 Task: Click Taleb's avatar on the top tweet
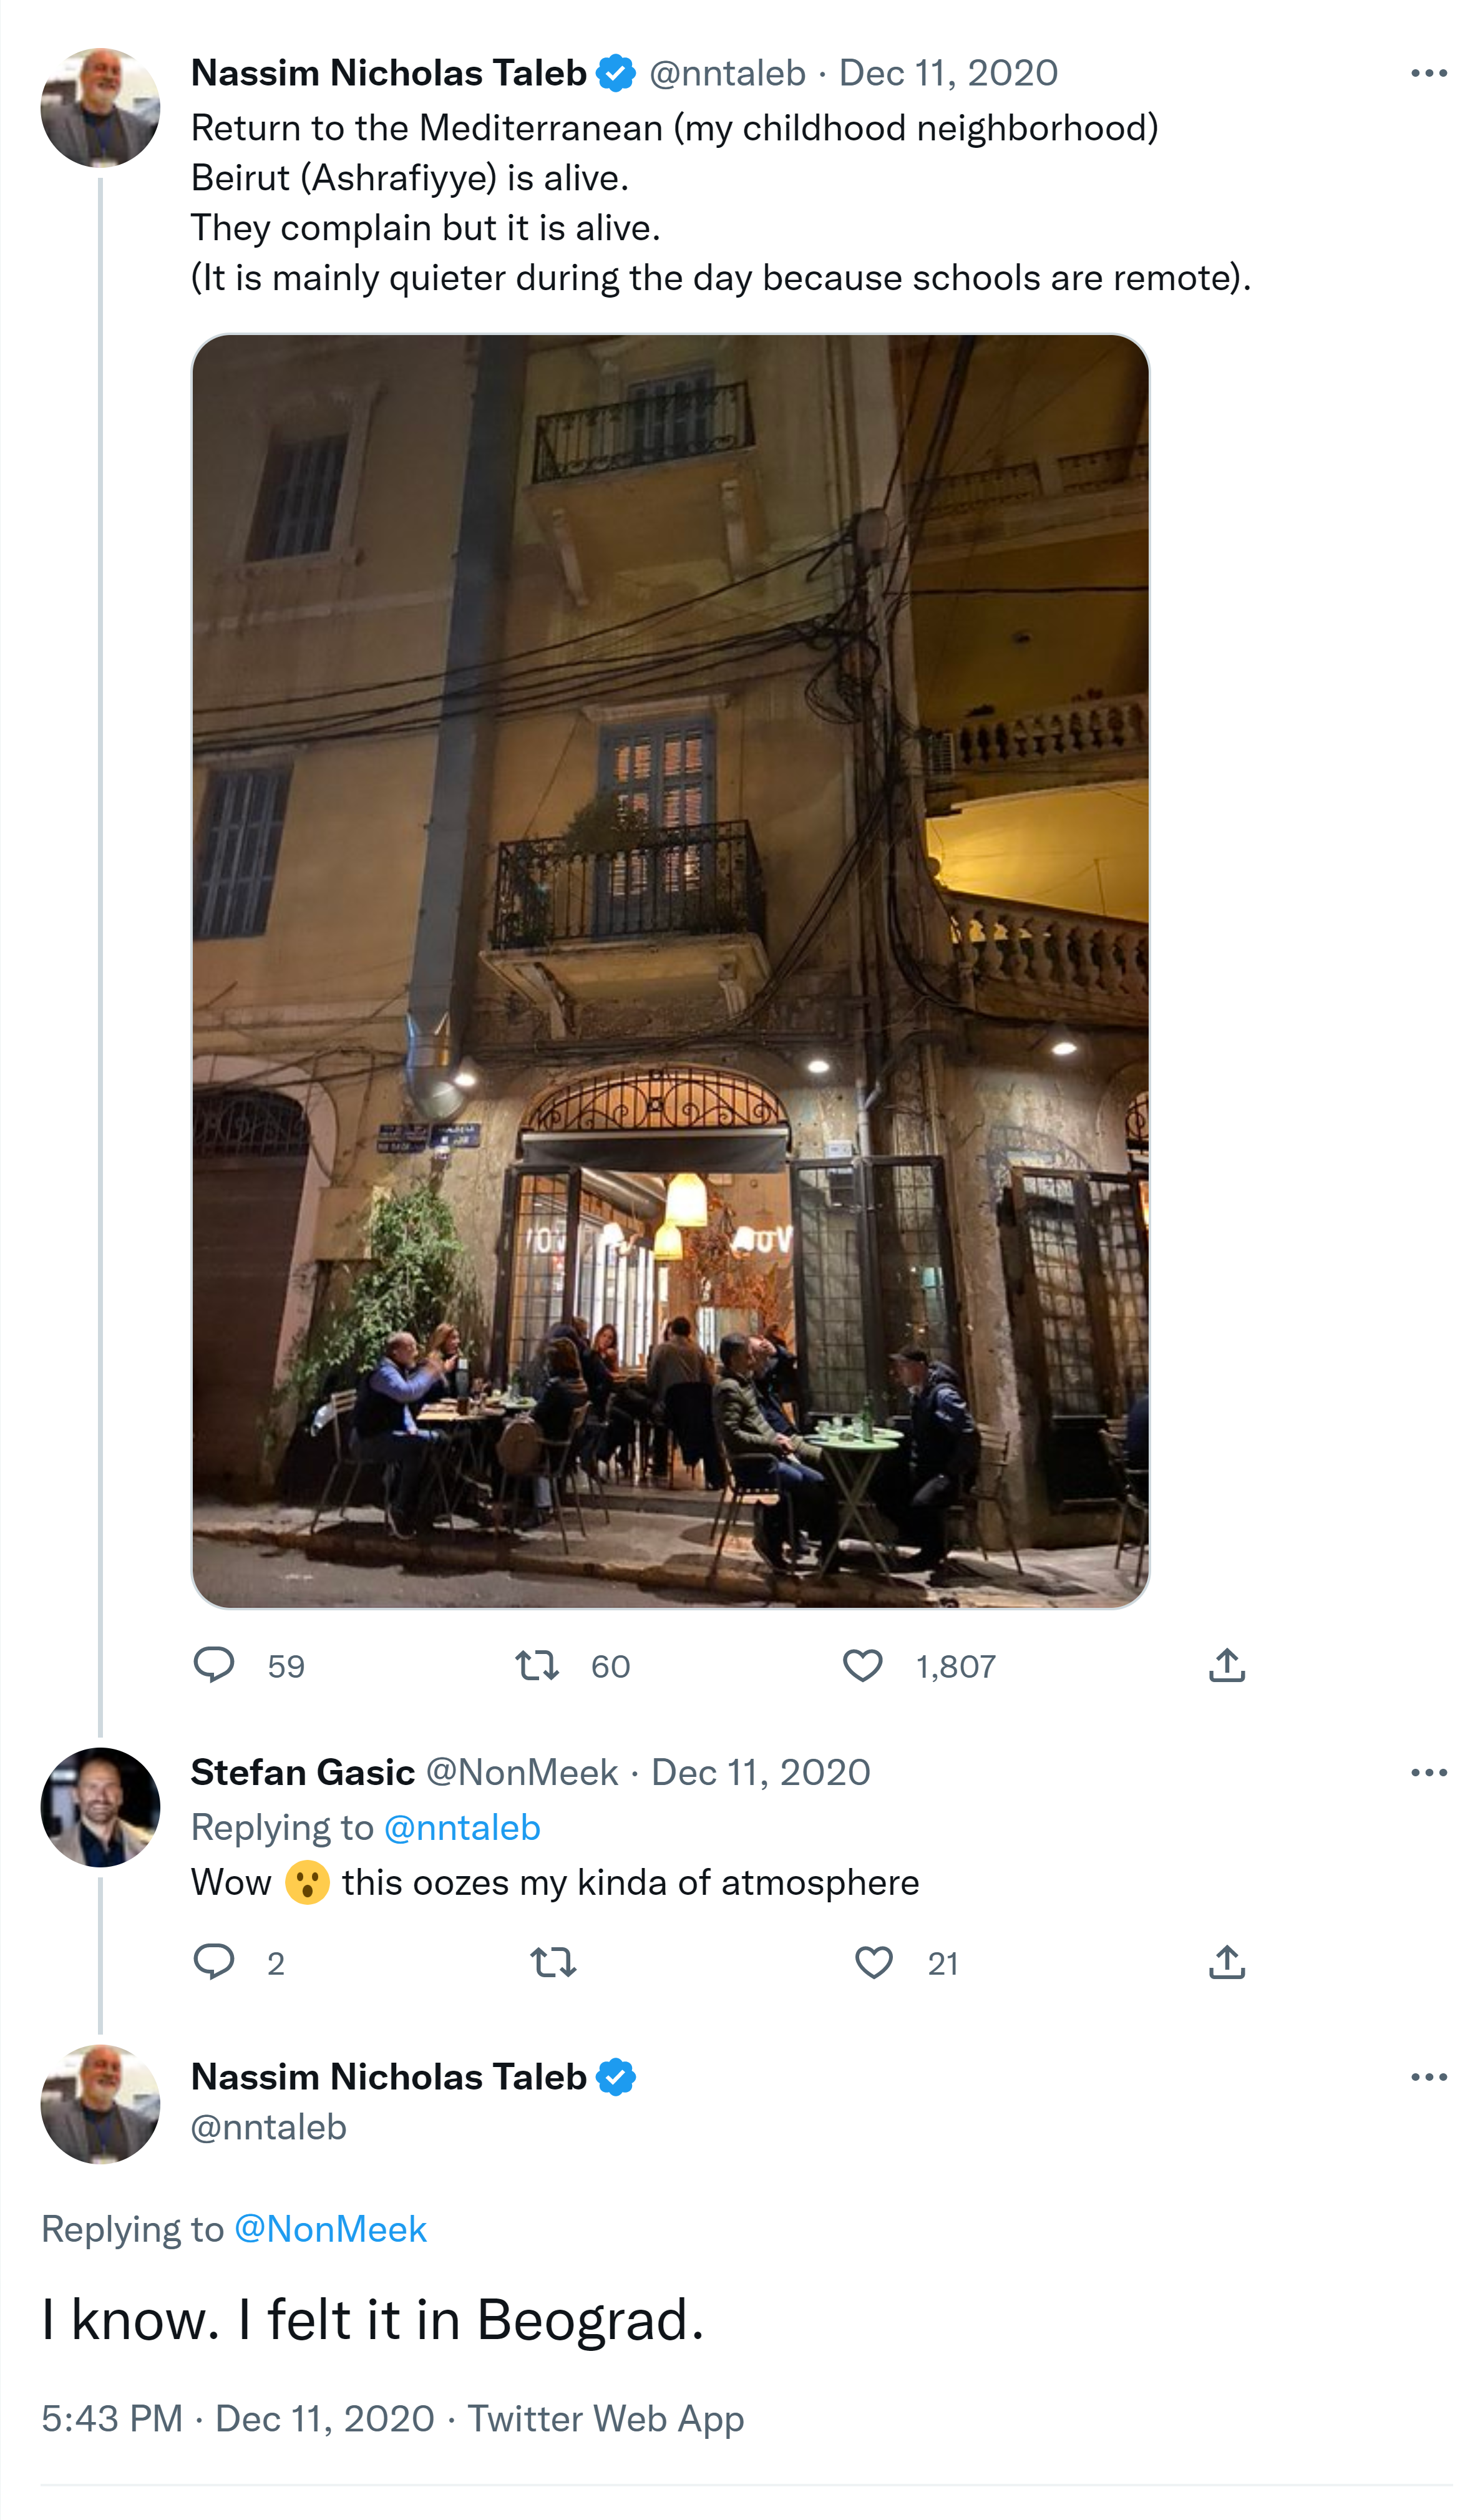(100, 107)
